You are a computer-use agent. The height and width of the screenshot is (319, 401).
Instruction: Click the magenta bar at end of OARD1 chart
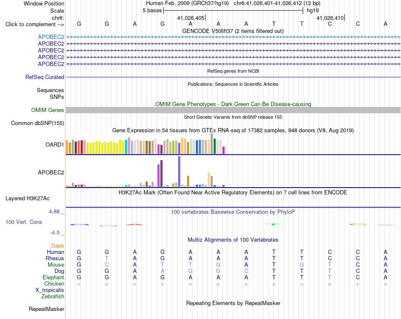click(x=223, y=150)
